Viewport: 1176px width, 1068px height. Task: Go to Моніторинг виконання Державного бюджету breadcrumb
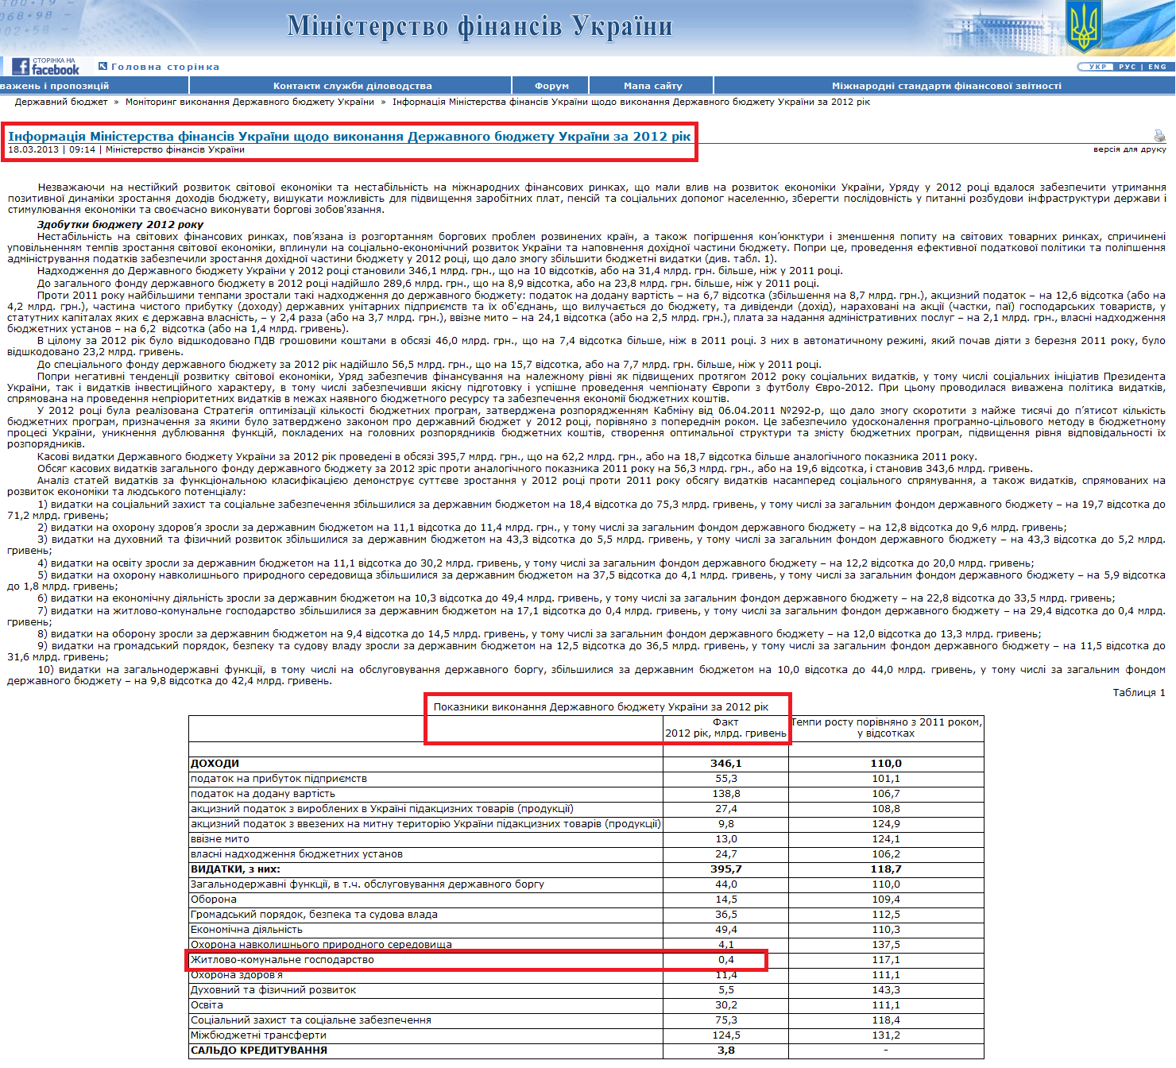(x=250, y=102)
